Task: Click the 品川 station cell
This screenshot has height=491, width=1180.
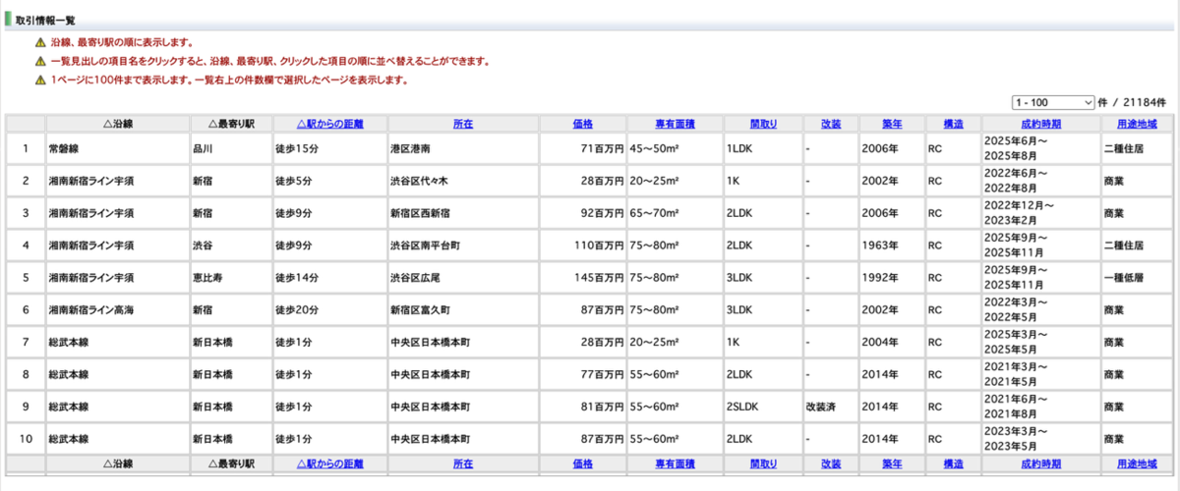Action: pos(231,149)
